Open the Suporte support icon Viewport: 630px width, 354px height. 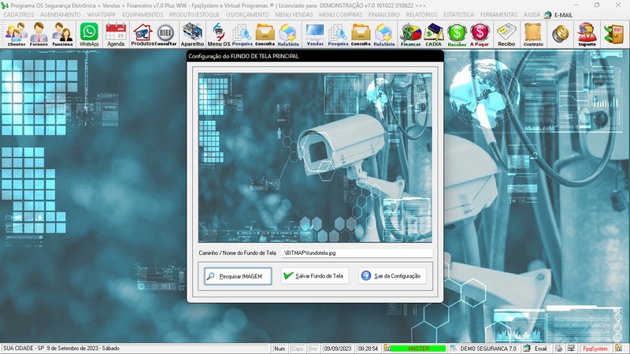(587, 34)
